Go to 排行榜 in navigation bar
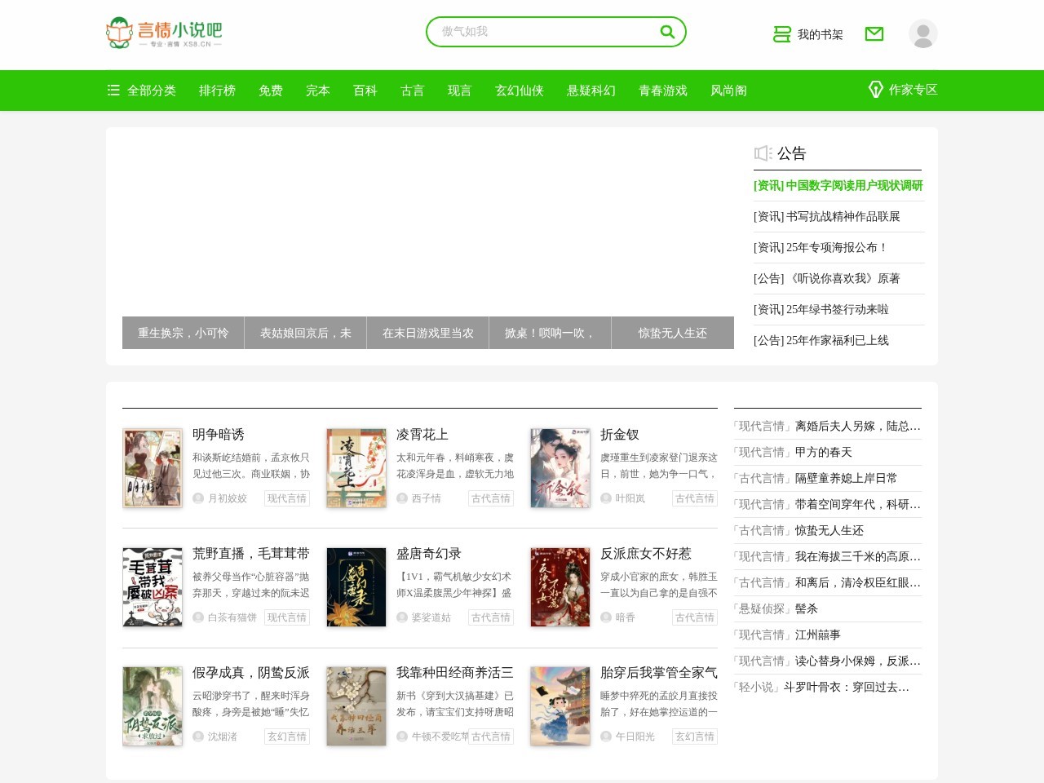Image resolution: width=1044 pixels, height=783 pixels. (x=217, y=91)
